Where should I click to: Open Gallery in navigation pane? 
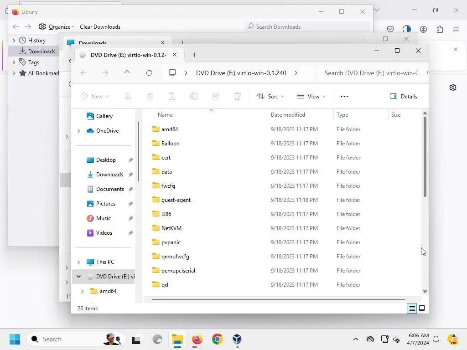[104, 116]
